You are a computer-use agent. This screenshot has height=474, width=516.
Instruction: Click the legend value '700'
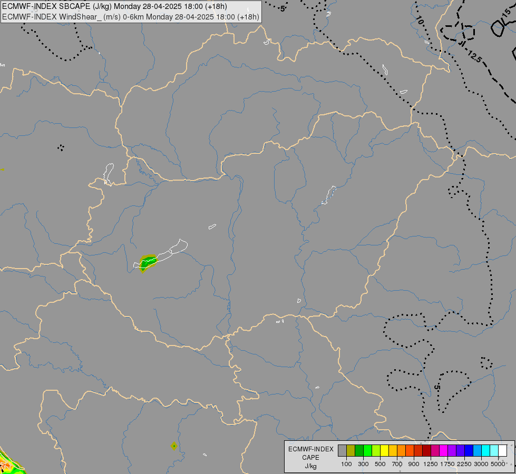click(397, 464)
